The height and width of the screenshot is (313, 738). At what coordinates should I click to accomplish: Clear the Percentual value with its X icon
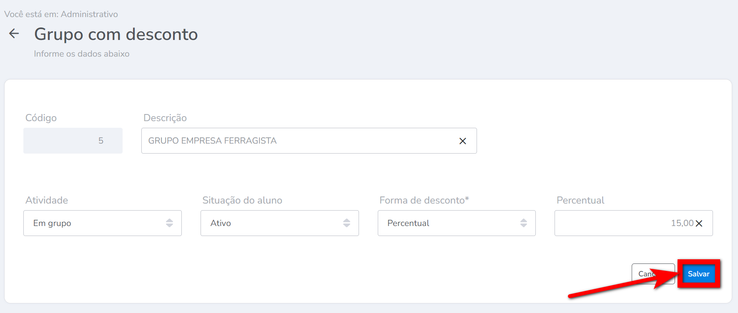pyautogui.click(x=699, y=224)
